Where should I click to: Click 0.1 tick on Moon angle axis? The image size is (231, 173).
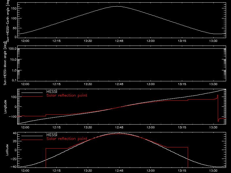coord(14,80)
